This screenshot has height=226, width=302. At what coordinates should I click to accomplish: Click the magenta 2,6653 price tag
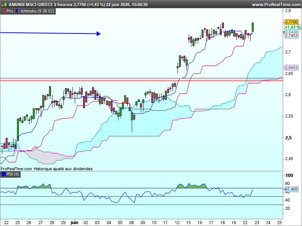tap(291, 67)
